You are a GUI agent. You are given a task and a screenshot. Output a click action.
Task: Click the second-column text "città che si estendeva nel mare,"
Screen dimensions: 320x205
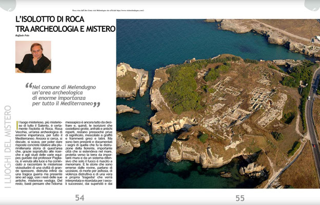(89, 151)
